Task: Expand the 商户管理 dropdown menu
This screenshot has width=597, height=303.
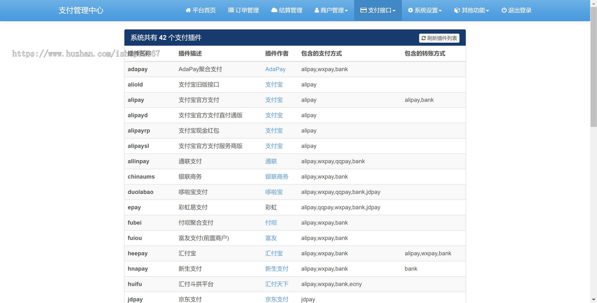Action: pyautogui.click(x=331, y=10)
